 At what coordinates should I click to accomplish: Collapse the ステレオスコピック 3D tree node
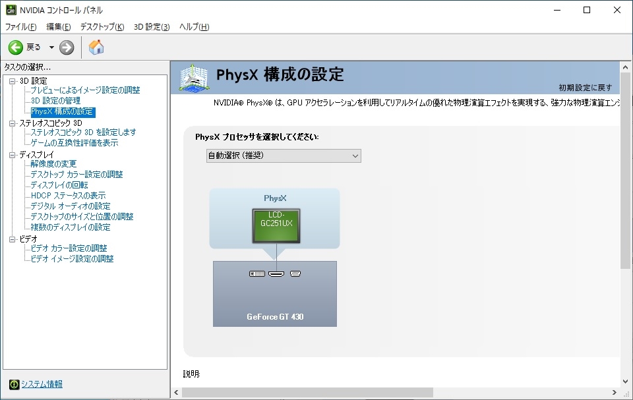13,123
